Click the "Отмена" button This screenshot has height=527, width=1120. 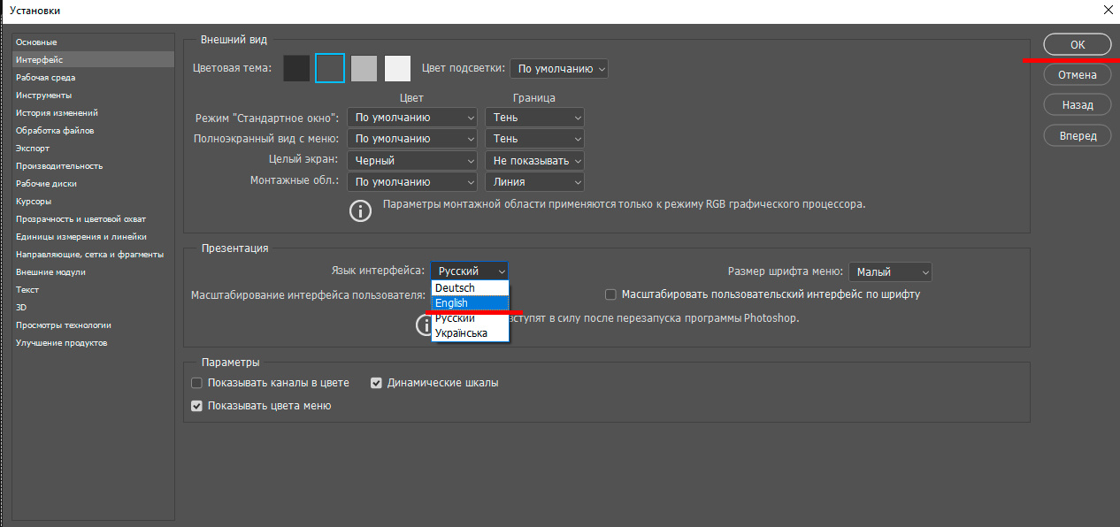tap(1077, 74)
